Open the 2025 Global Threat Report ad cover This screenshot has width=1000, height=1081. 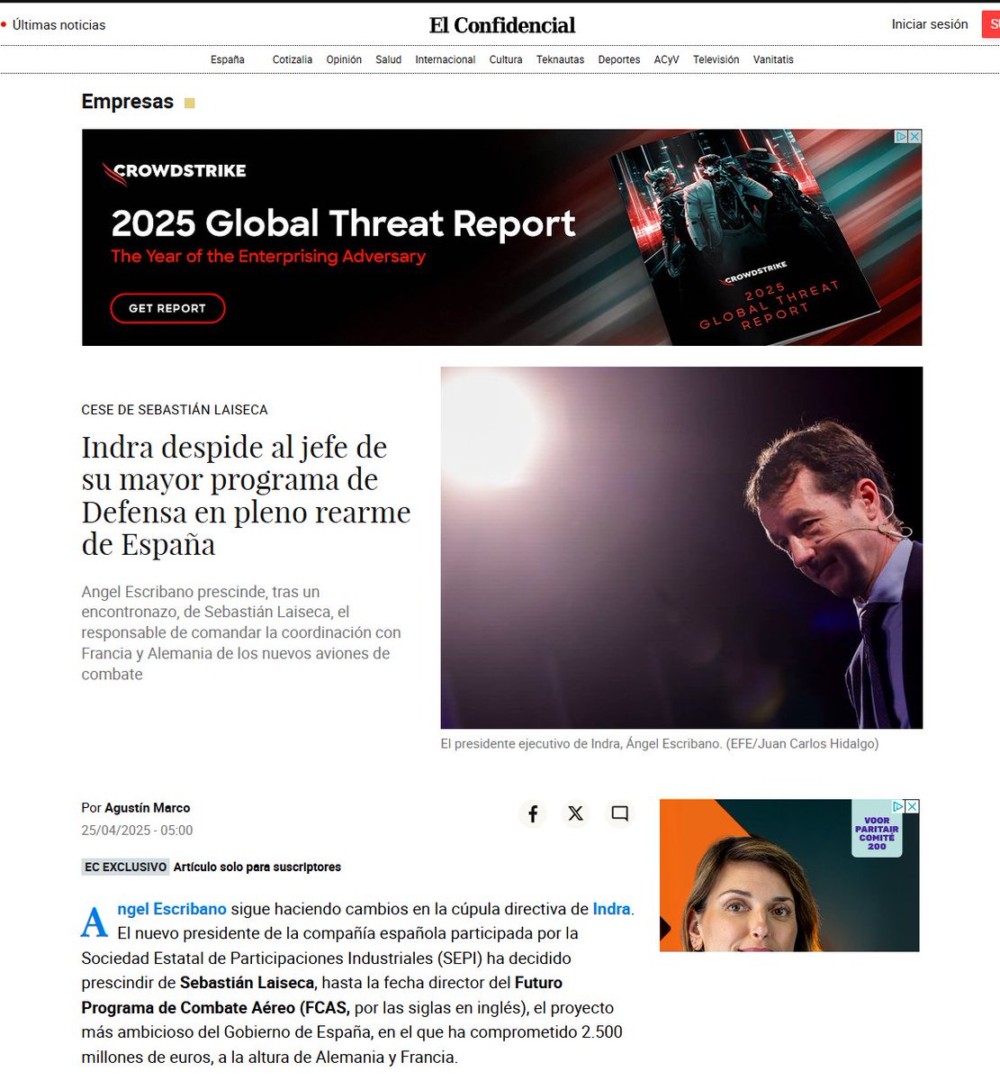point(747,239)
